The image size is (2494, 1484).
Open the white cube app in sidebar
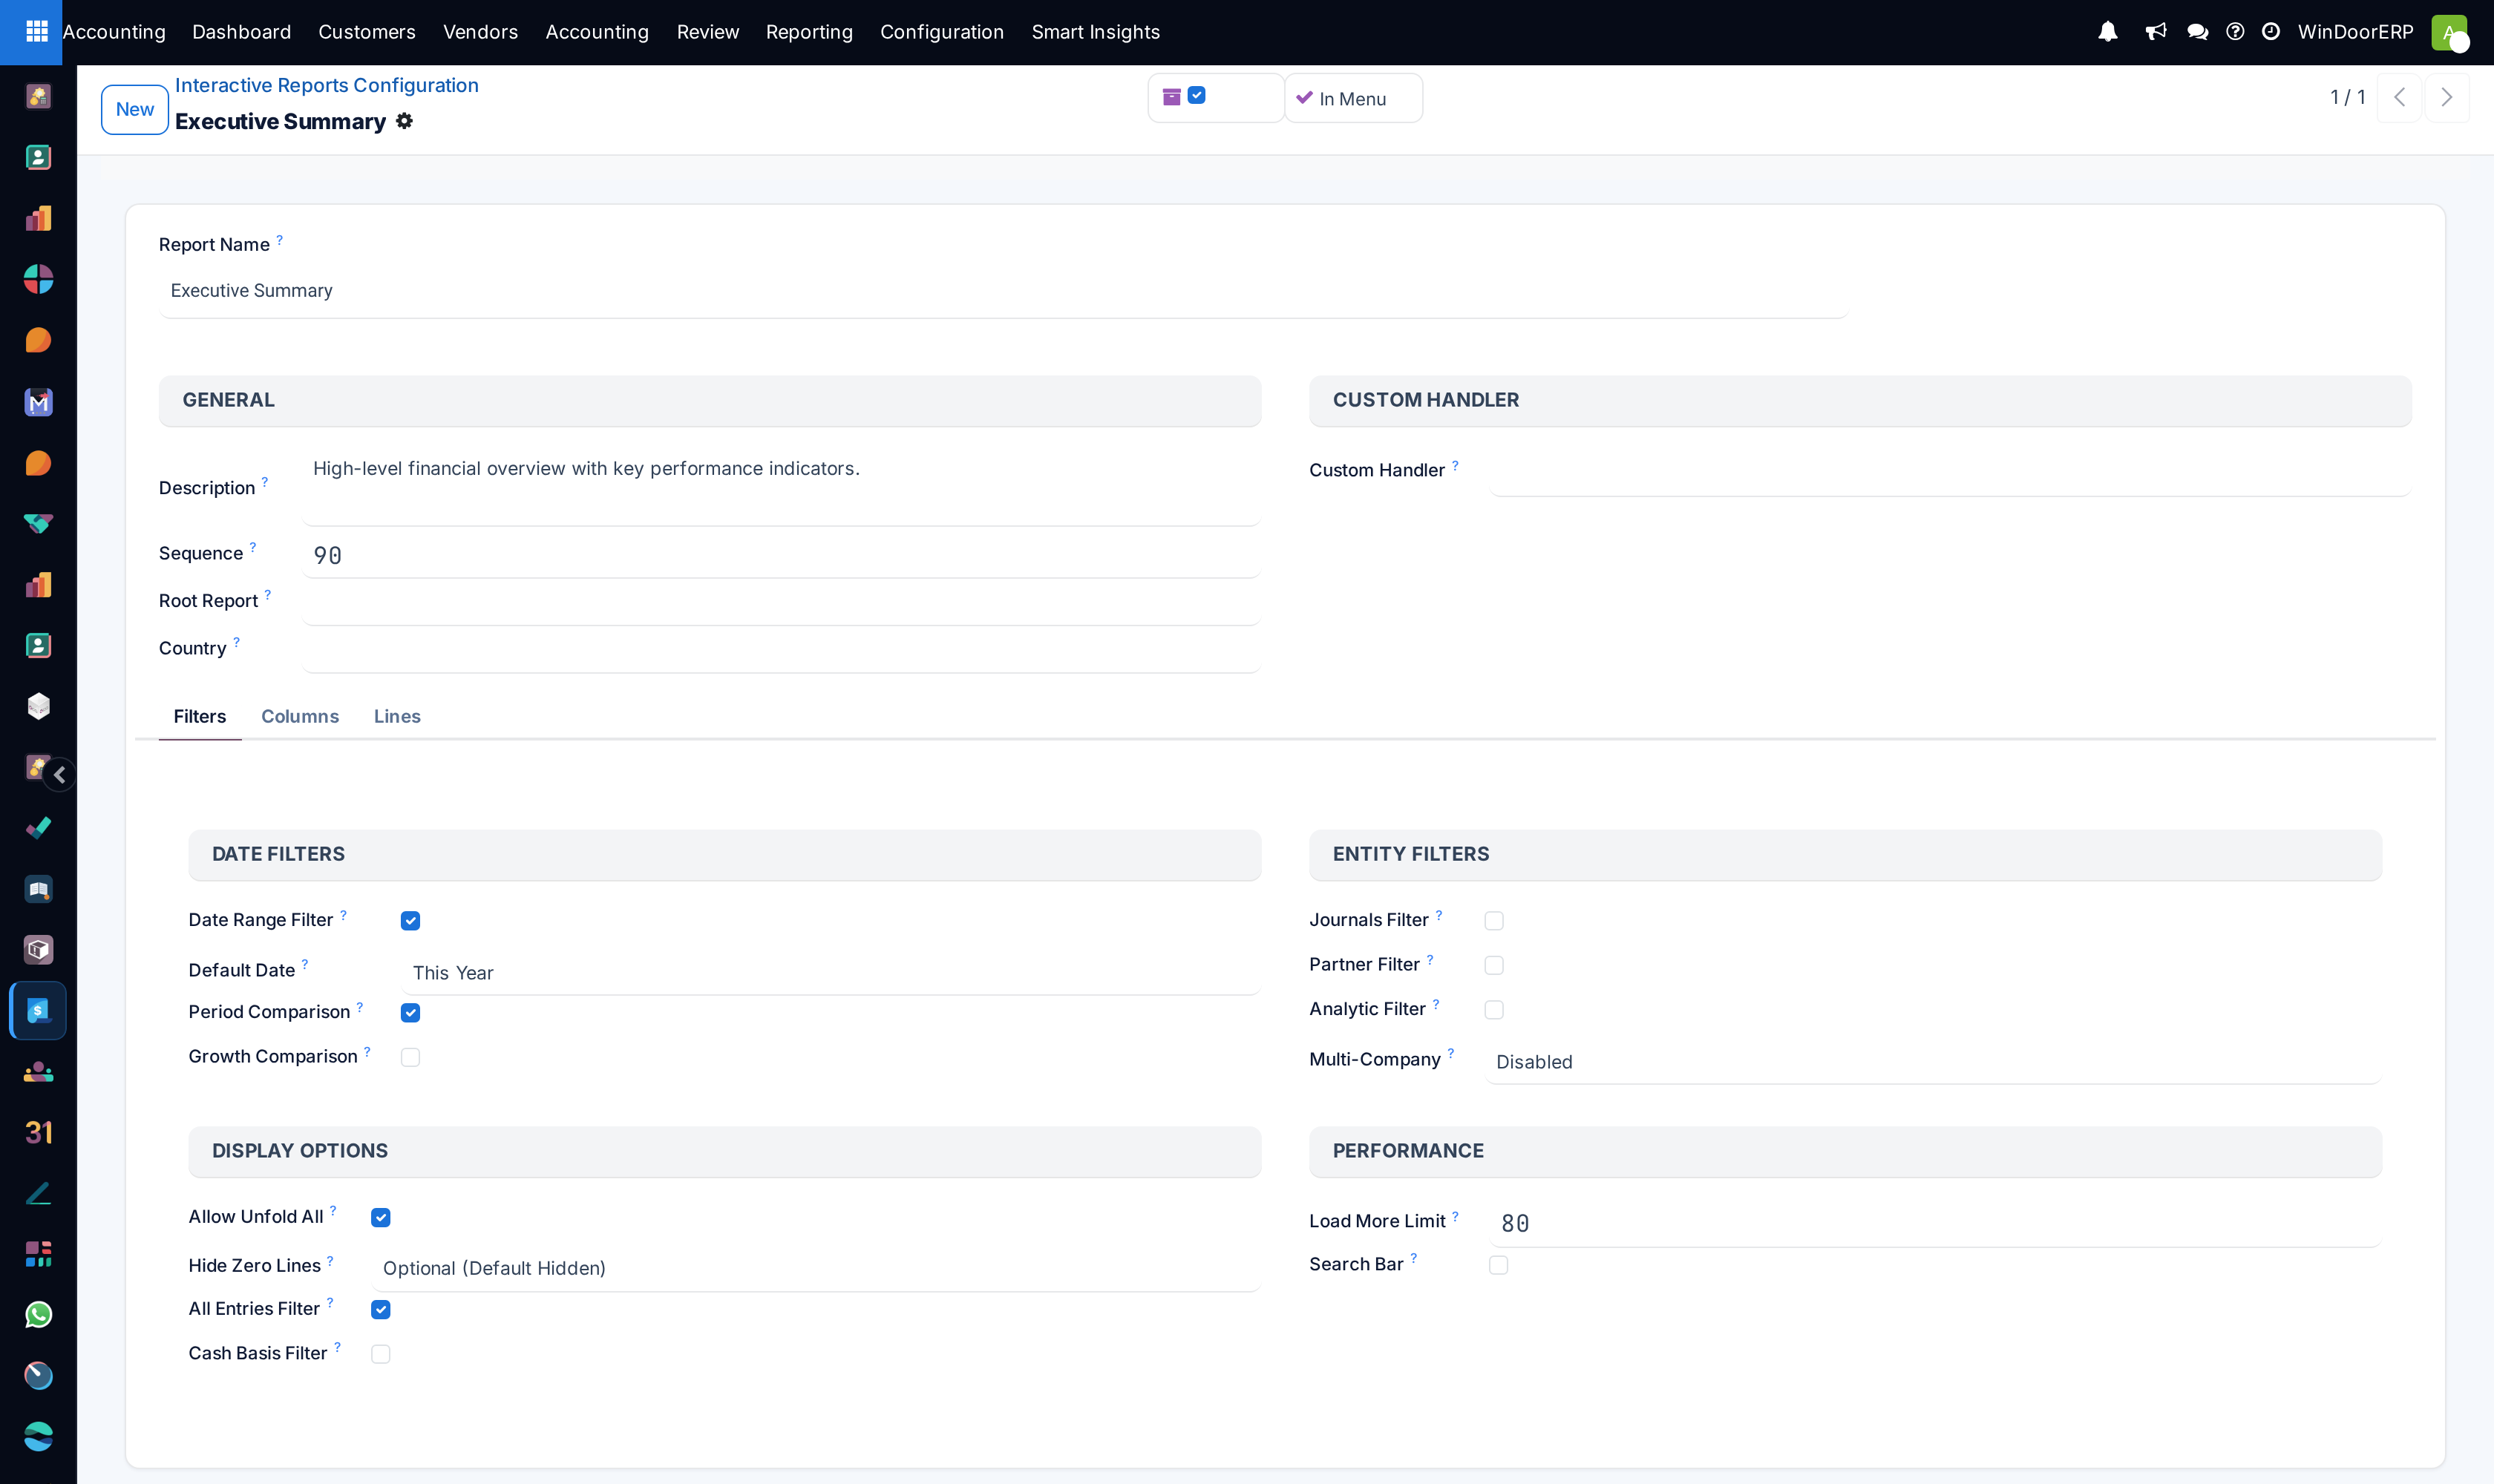click(38, 706)
